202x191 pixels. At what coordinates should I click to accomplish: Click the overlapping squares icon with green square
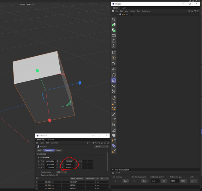pos(114,30)
